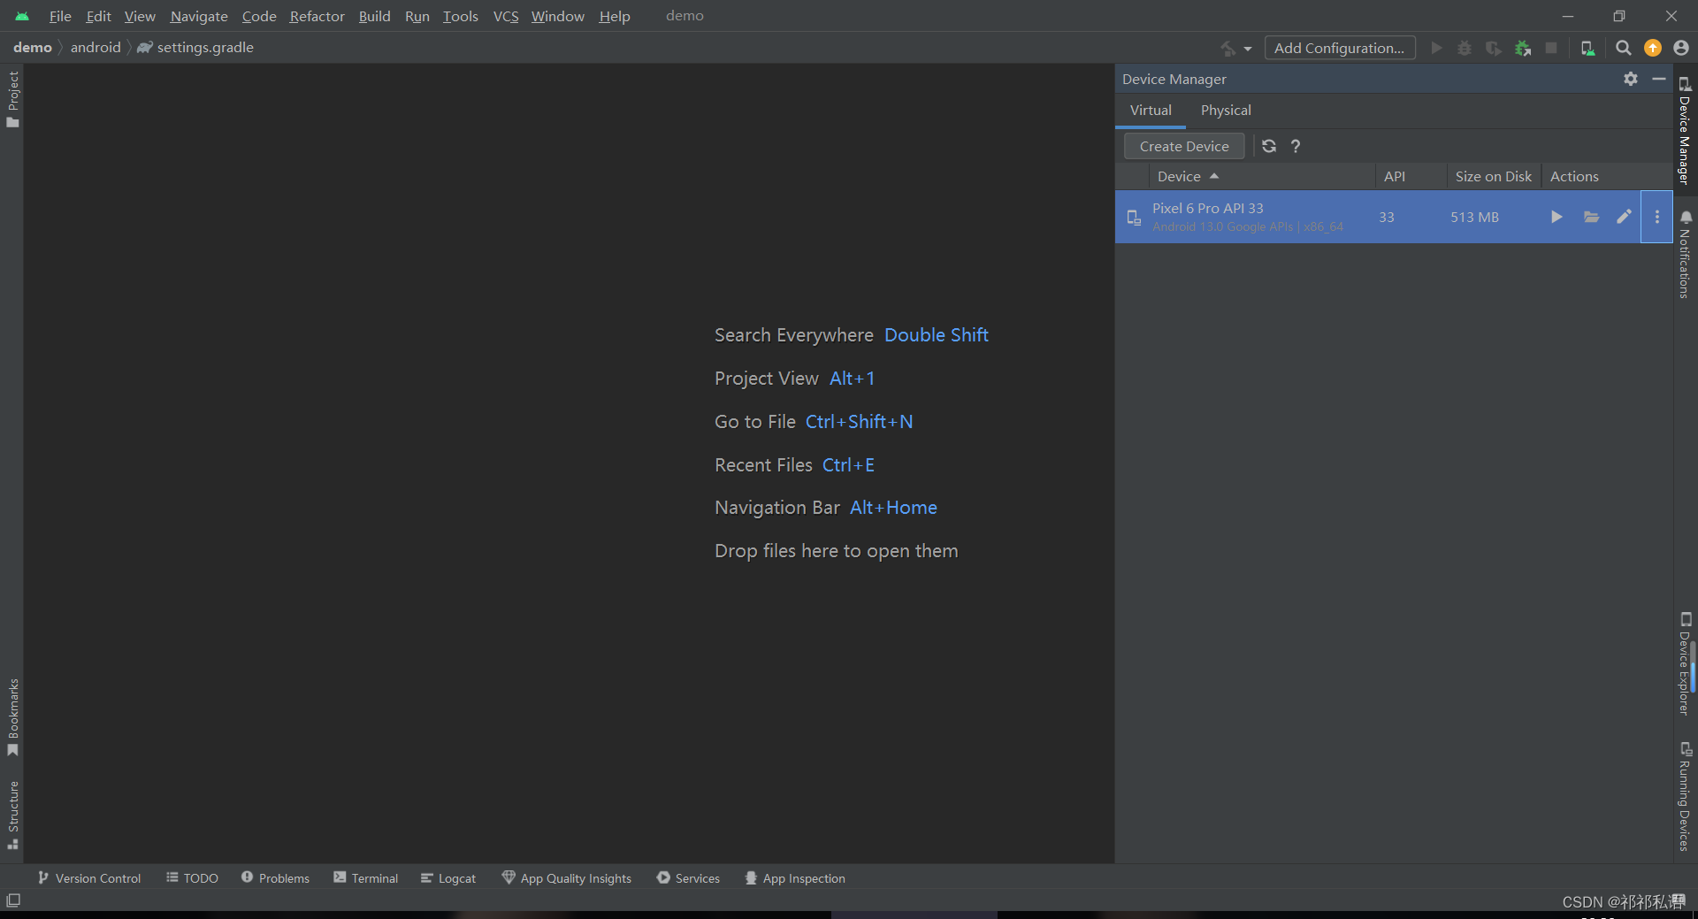1698x919 pixels.
Task: Click the Make Project hammer icon
Action: click(1228, 48)
